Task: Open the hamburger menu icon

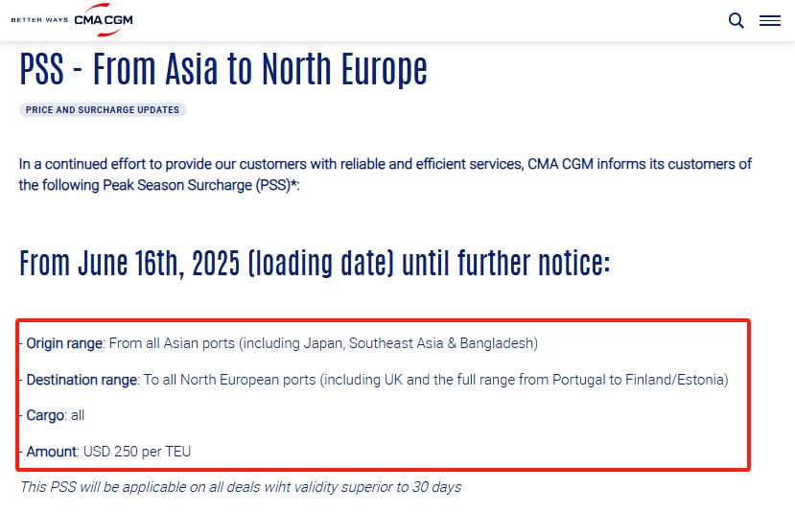Action: 770,20
